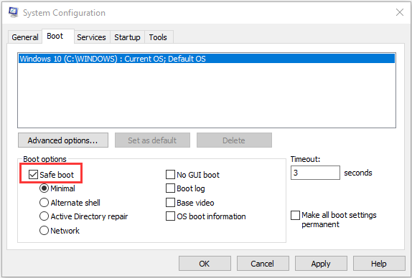
Task: Go to the Startup tab
Action: click(x=127, y=37)
